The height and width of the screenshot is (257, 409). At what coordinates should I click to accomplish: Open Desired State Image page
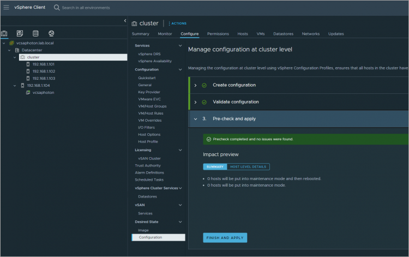pos(143,230)
